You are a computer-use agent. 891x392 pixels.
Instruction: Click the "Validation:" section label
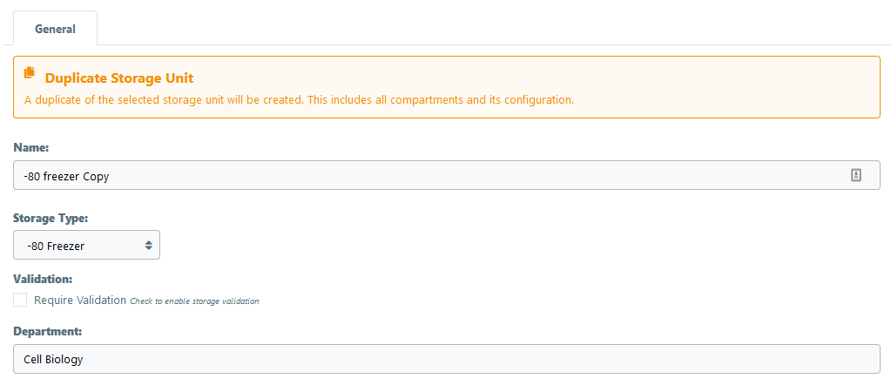[42, 279]
